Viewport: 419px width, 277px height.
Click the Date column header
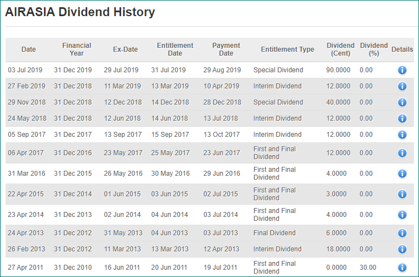[28, 50]
